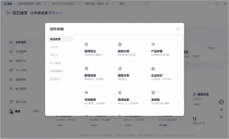
Task: Click the feedback edit icon below bell
Action: pyautogui.click(x=221, y=117)
